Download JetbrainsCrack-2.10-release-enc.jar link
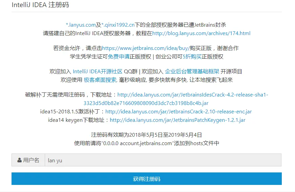This screenshot has height=192, width=295. [x=178, y=112]
